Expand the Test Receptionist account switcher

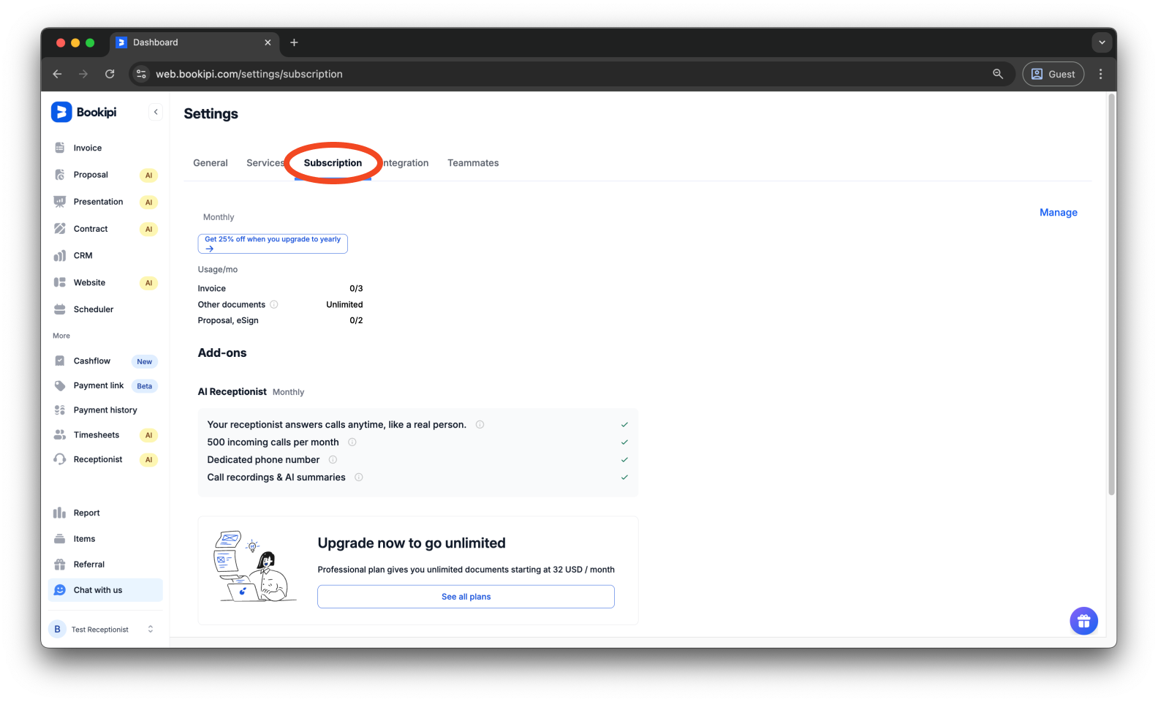(x=151, y=629)
